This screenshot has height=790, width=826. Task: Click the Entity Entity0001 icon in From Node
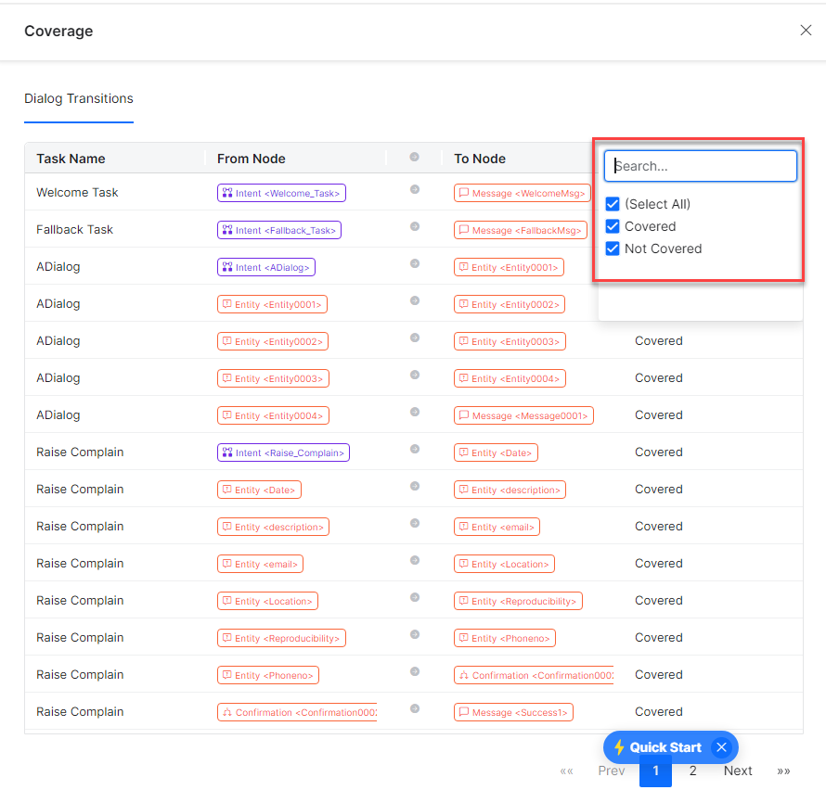(x=226, y=304)
